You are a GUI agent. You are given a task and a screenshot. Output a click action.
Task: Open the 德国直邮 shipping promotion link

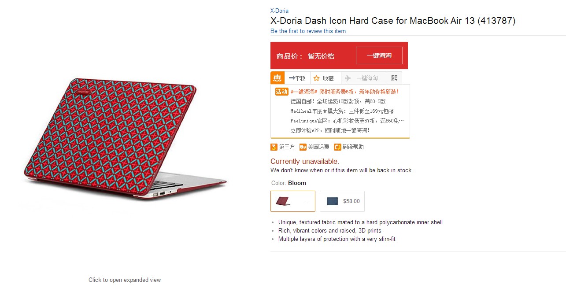click(x=338, y=101)
